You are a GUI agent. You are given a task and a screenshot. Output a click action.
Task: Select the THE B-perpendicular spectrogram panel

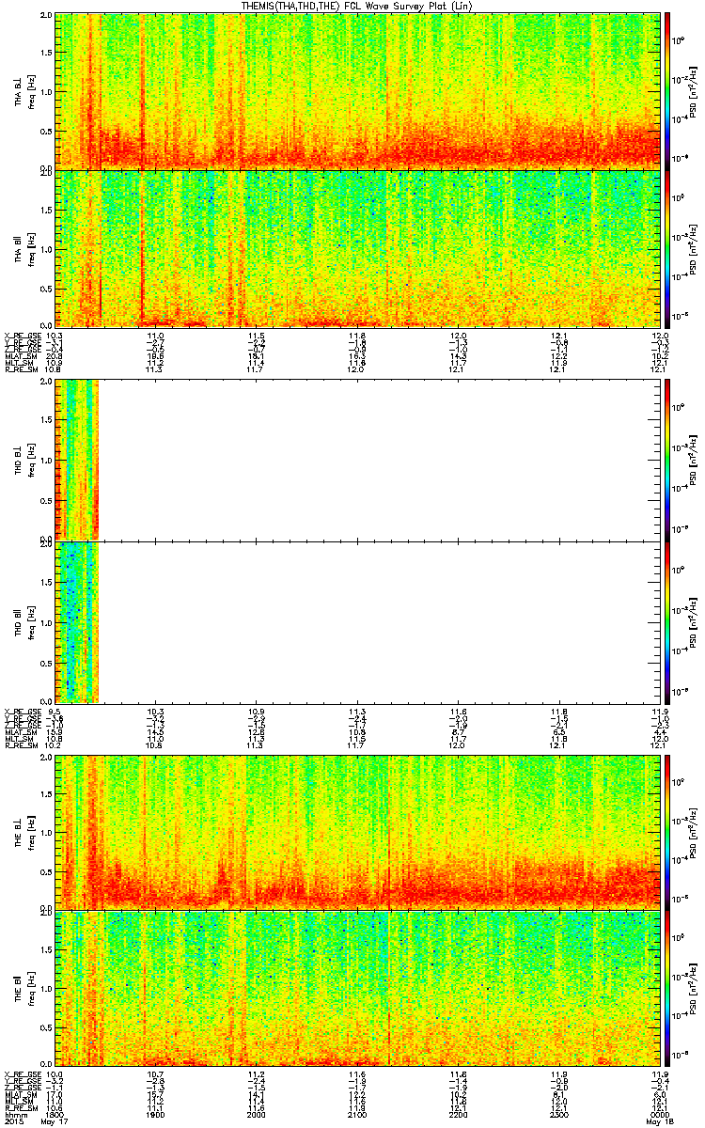click(x=356, y=832)
